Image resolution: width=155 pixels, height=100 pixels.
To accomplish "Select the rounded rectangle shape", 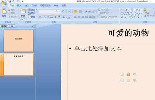I will pyautogui.click(x=122, y=14).
